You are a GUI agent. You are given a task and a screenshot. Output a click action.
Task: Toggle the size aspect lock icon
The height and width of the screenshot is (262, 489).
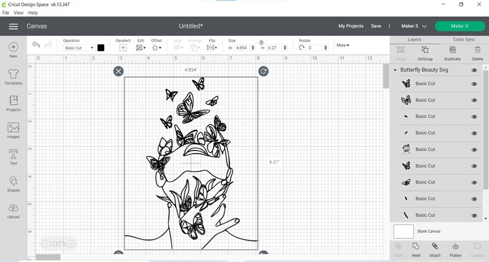click(x=261, y=43)
